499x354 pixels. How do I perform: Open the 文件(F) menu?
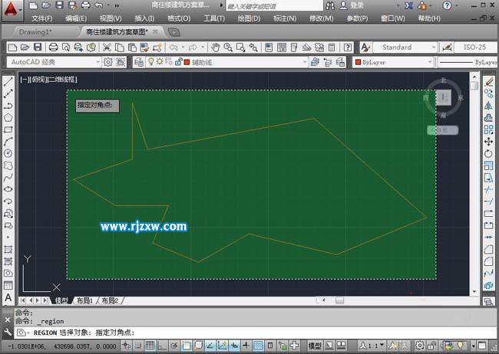click(42, 18)
